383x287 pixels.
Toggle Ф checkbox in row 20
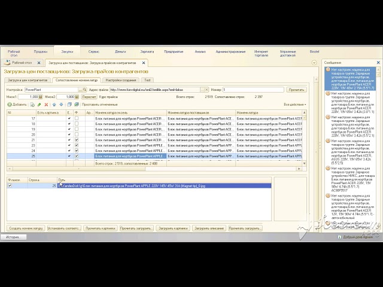(77, 134)
